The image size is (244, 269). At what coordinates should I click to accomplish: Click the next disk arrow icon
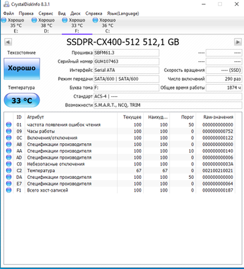[x=238, y=42]
